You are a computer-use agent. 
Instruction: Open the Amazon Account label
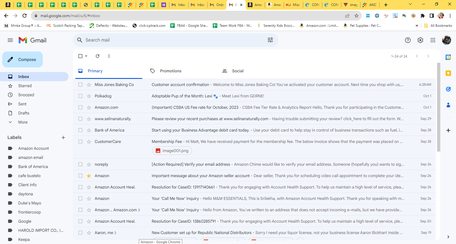coord(34,148)
